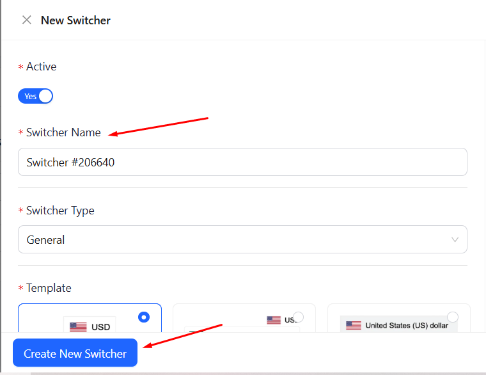Select the middle template radio button
The image size is (486, 375).
pyautogui.click(x=298, y=317)
